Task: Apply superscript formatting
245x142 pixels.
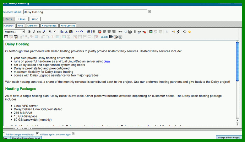Action: pyautogui.click(x=55, y=32)
